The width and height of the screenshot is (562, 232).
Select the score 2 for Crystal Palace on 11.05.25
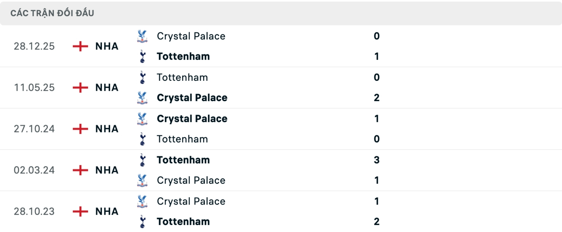pyautogui.click(x=377, y=98)
